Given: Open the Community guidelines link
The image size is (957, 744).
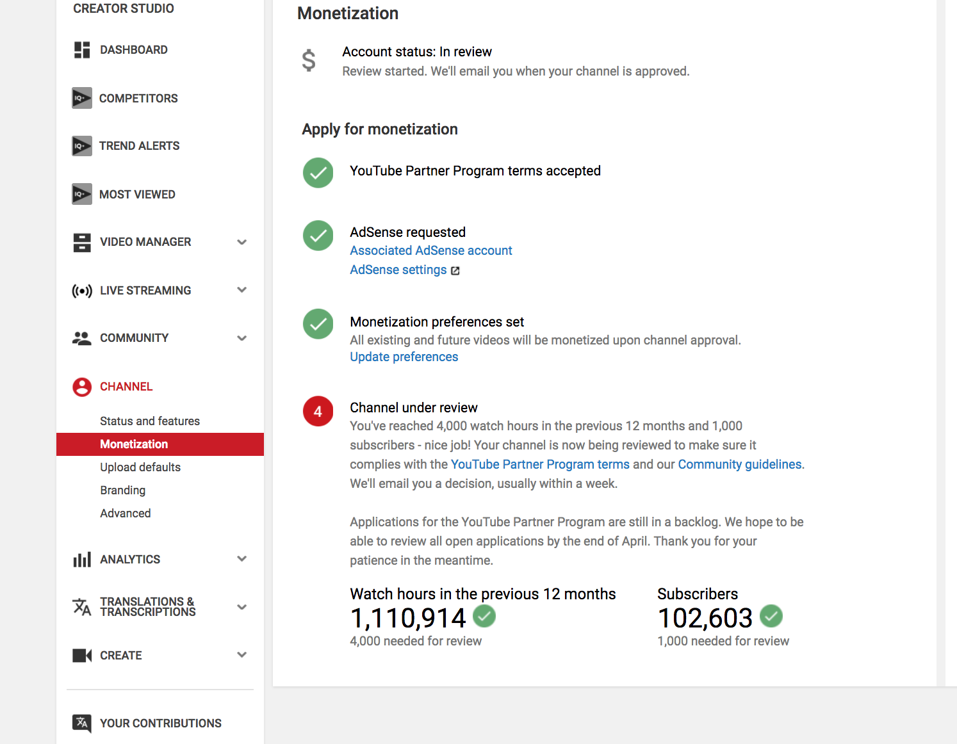Looking at the screenshot, I should pyautogui.click(x=740, y=464).
